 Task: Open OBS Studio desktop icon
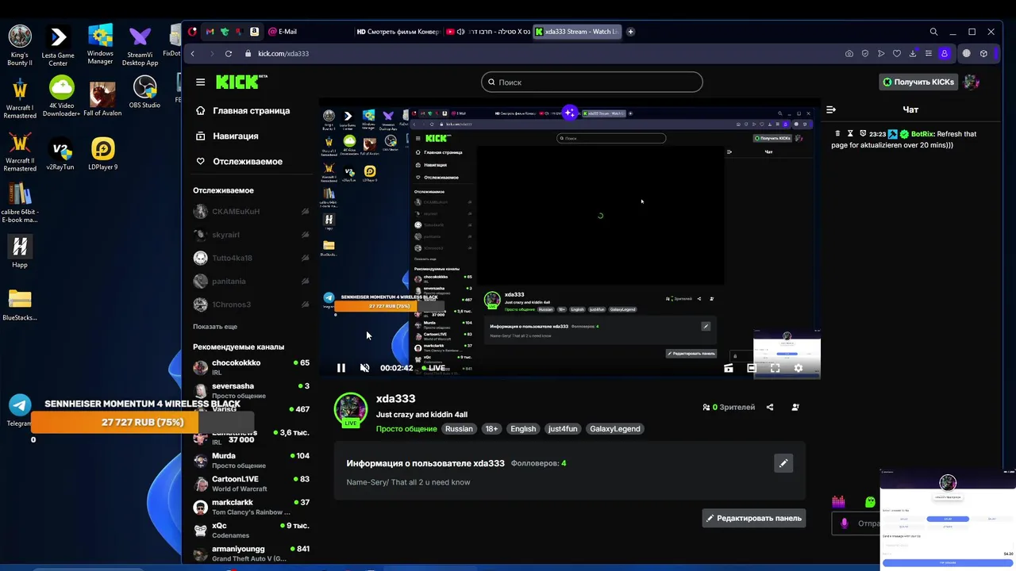point(144,92)
